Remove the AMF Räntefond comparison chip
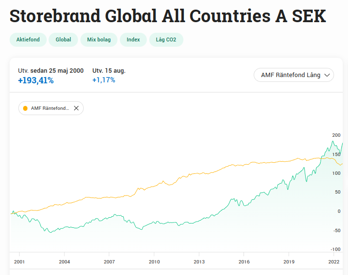 pyautogui.click(x=76, y=108)
